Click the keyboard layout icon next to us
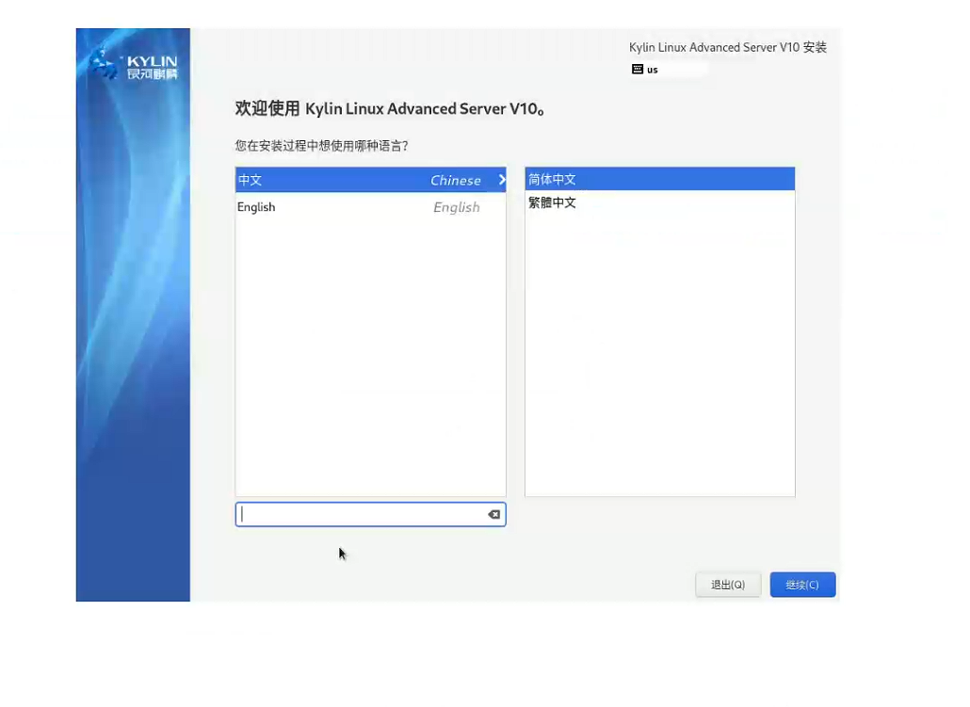970x707 pixels. tap(638, 70)
